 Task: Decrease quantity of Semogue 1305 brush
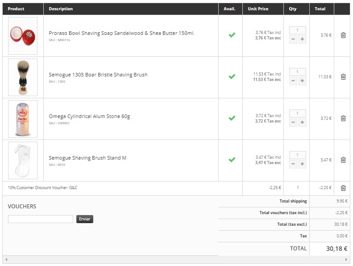coord(293,81)
